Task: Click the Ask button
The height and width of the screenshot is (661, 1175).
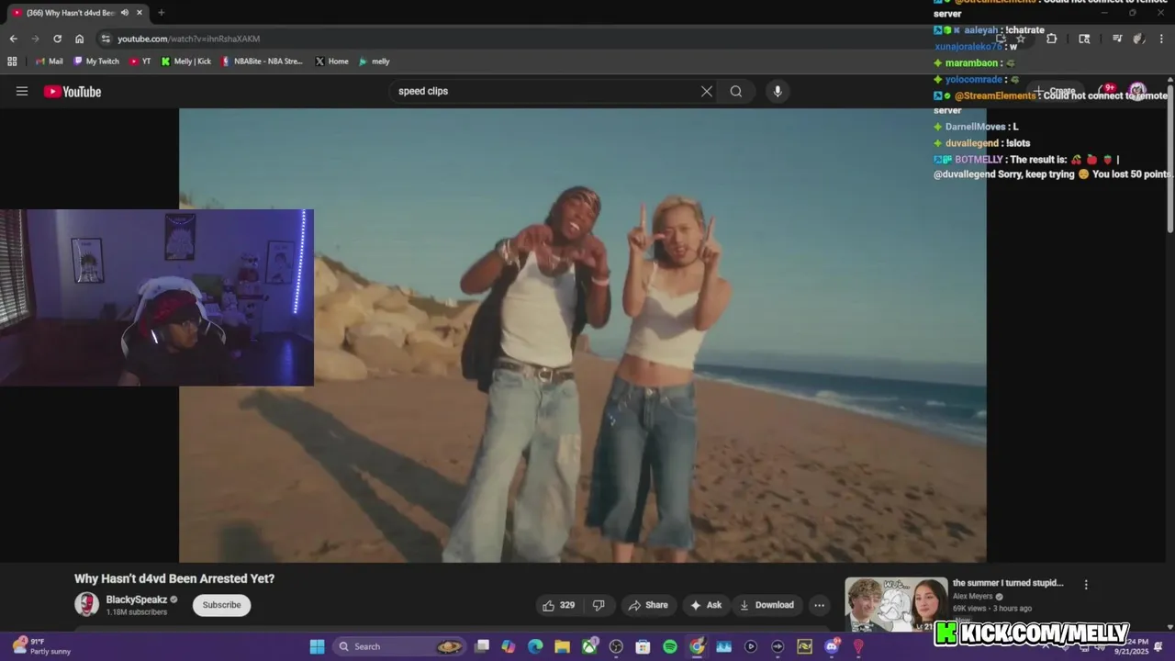Action: click(706, 605)
